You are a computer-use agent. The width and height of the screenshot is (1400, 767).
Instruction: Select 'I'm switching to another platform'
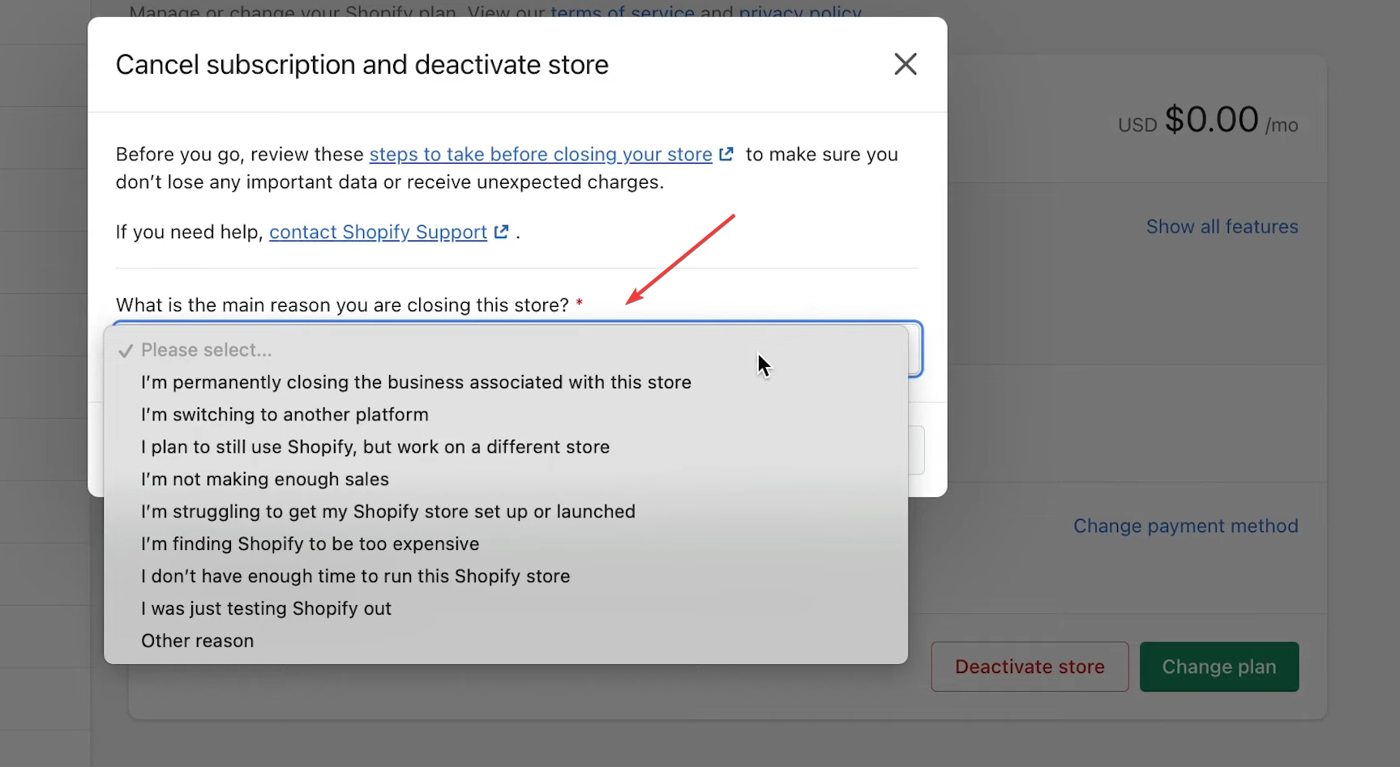pos(284,415)
